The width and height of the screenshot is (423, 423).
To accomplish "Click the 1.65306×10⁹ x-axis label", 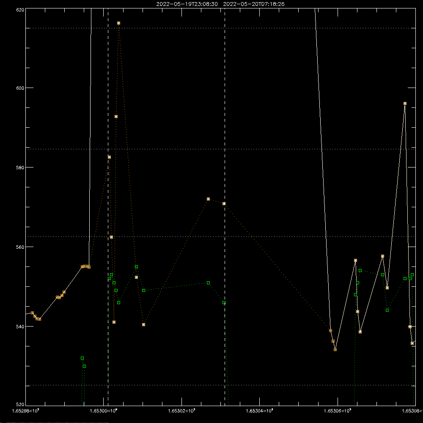I will tap(338, 411).
